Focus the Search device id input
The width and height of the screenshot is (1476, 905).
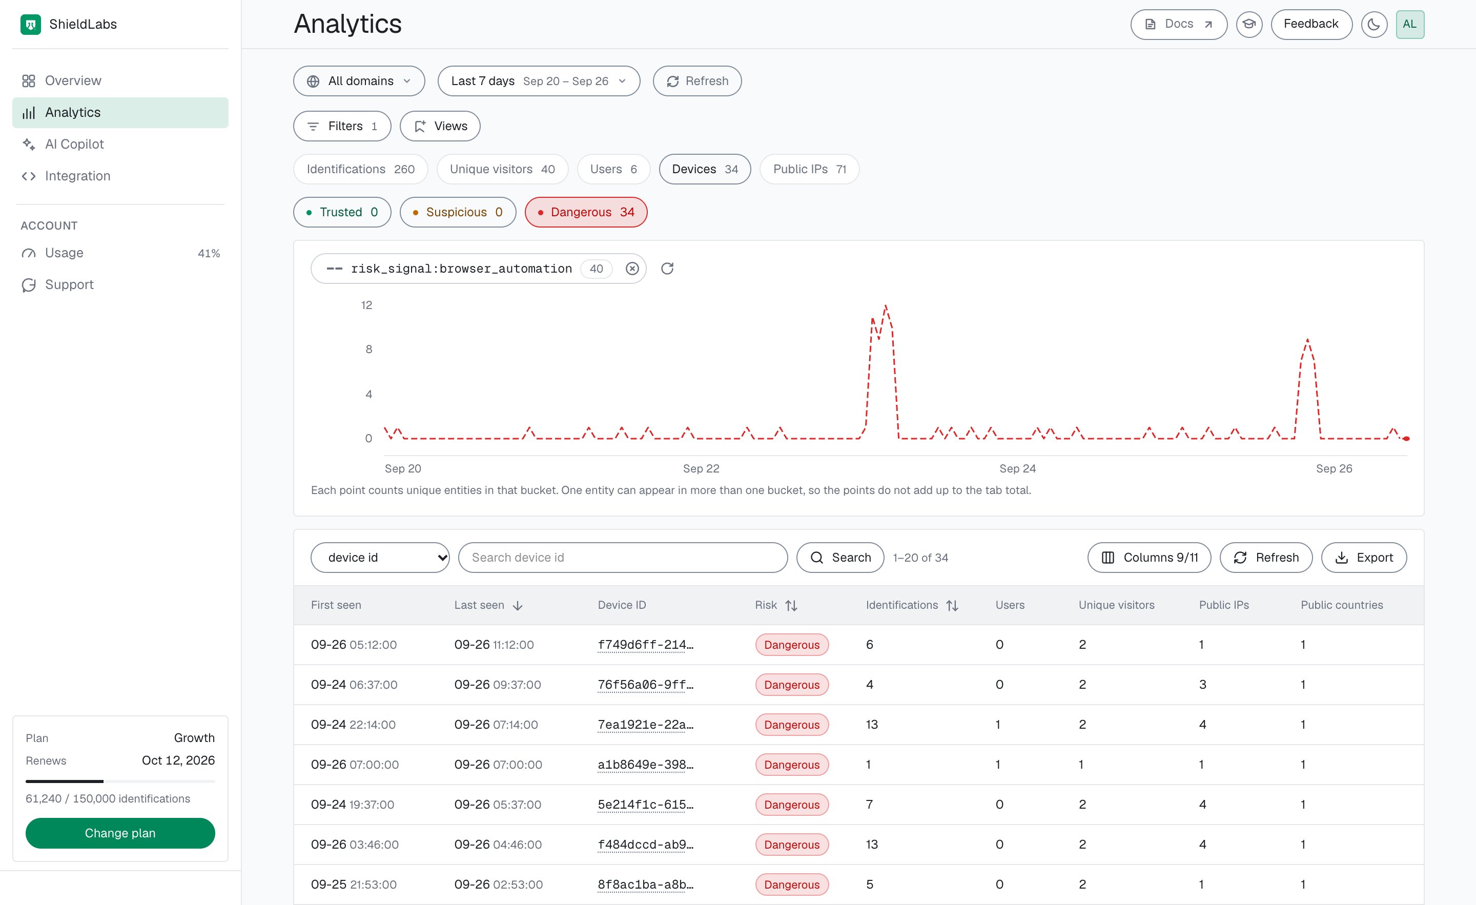pos(622,558)
